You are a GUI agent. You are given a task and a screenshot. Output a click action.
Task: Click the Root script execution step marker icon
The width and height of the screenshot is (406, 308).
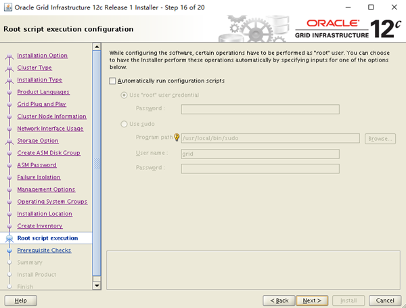pos(9,238)
